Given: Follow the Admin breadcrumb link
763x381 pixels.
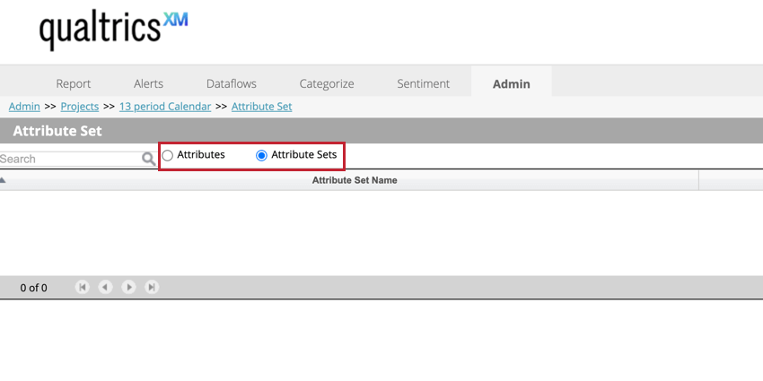Looking at the screenshot, I should point(24,106).
